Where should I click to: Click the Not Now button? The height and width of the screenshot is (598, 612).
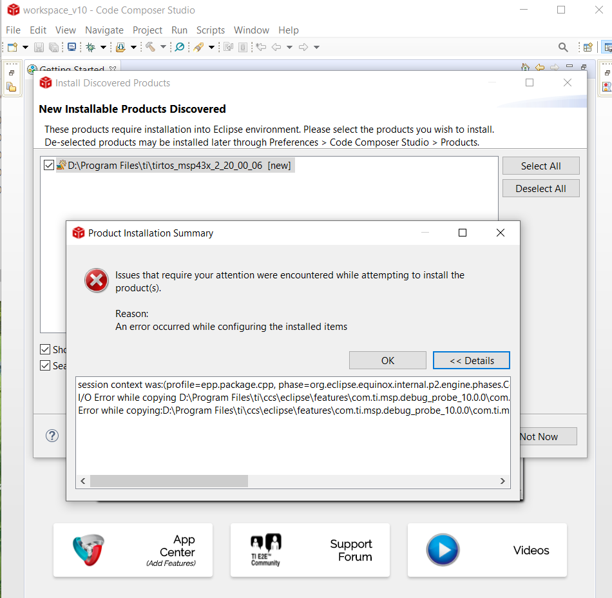pos(548,436)
